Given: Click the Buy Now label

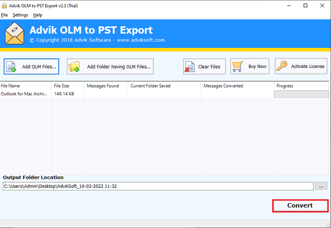Looking at the screenshot, I should [257, 67].
